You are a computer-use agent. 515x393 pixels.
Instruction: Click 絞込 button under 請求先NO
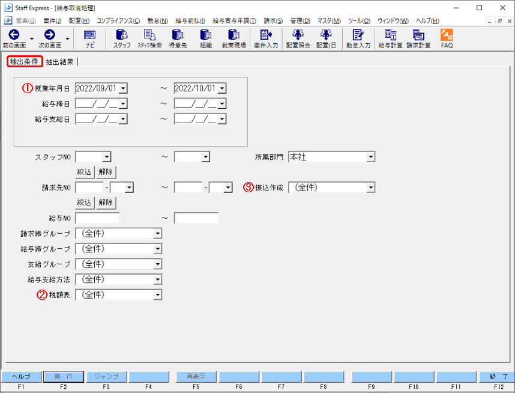coord(84,203)
